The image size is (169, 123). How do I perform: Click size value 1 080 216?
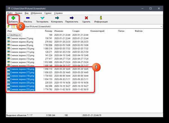(x=48, y=48)
